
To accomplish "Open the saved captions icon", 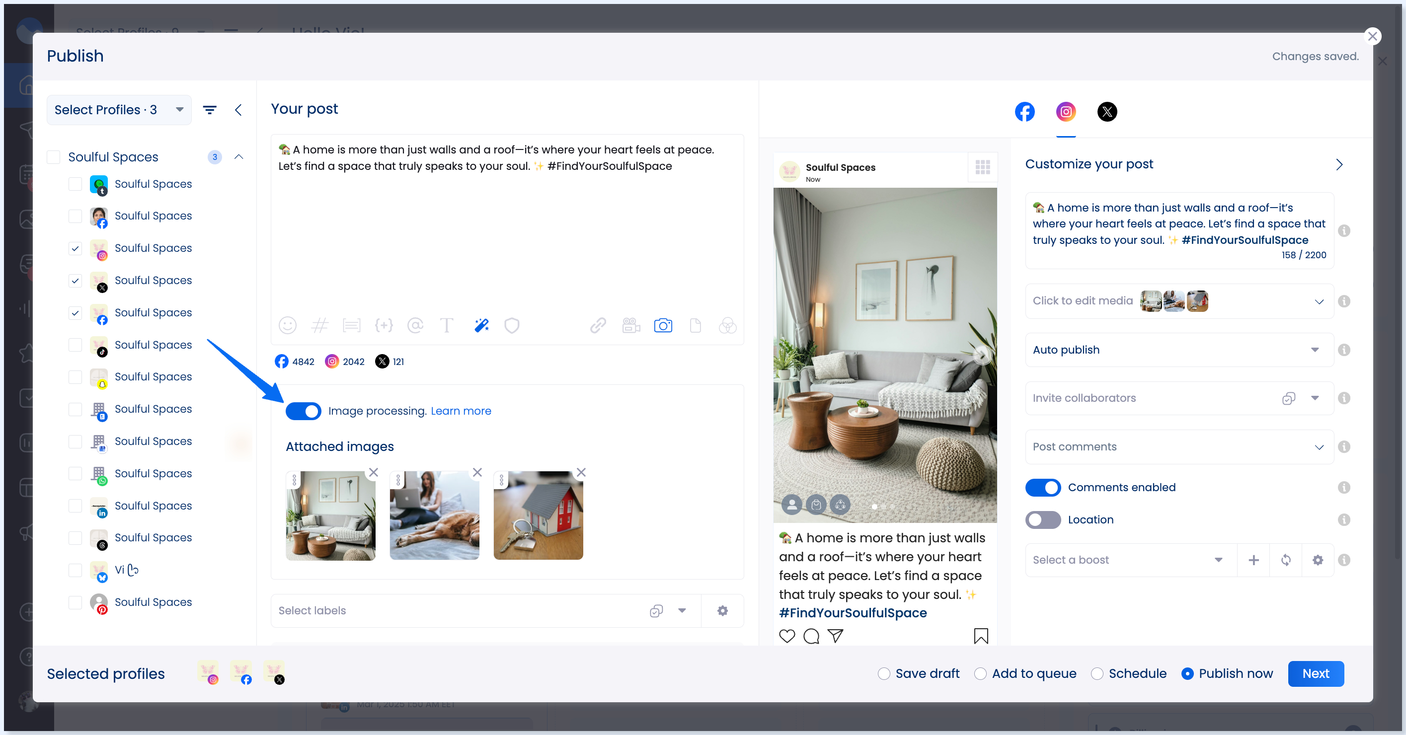I will 352,326.
